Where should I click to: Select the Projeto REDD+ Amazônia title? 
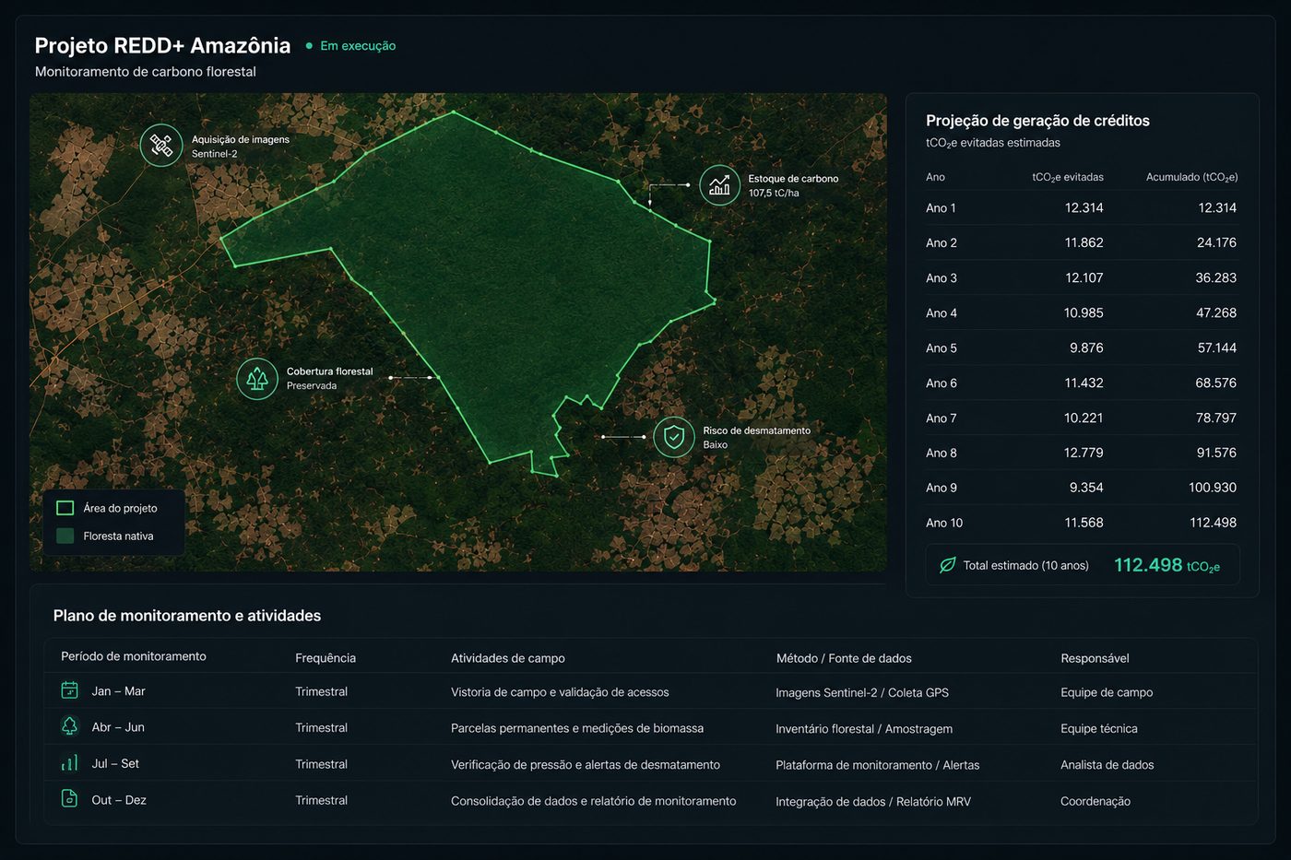coord(162,45)
